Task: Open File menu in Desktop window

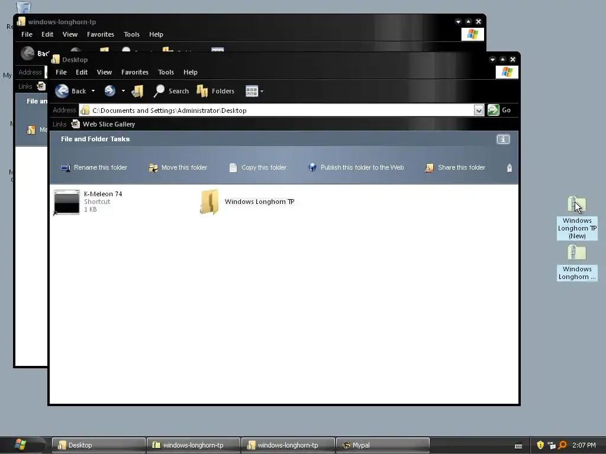Action: (61, 72)
